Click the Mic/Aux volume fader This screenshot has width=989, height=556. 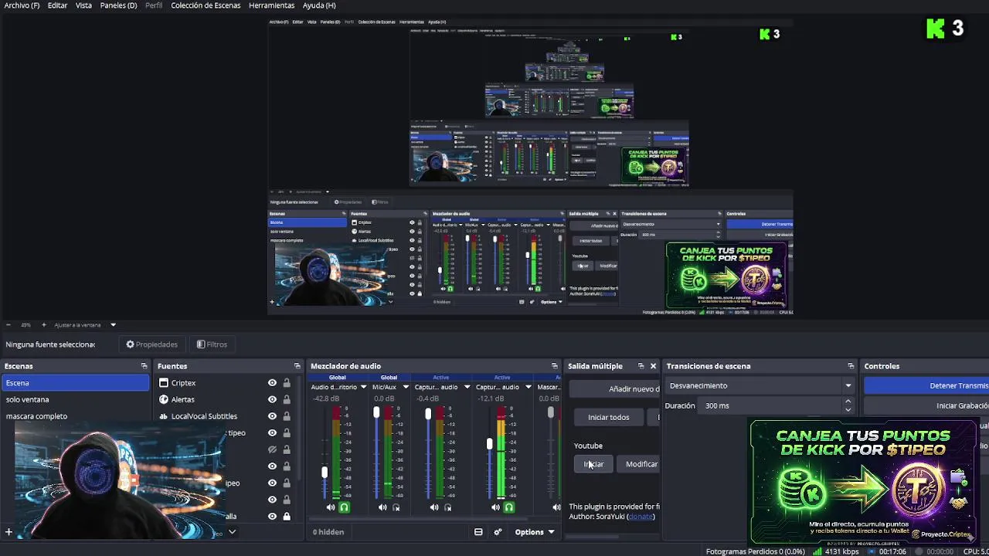tap(376, 413)
